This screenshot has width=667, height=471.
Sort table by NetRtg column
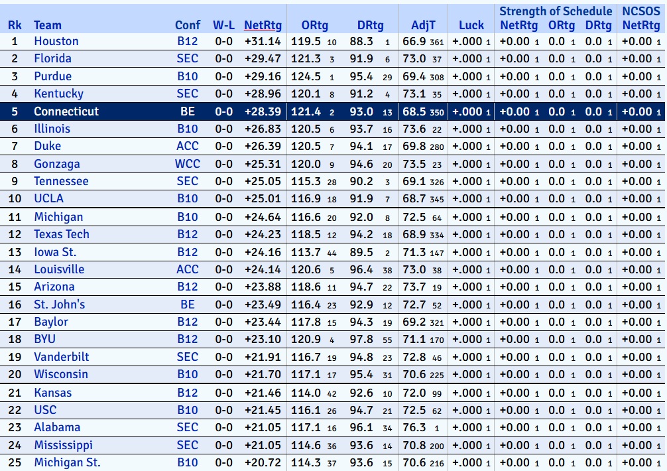(x=263, y=25)
